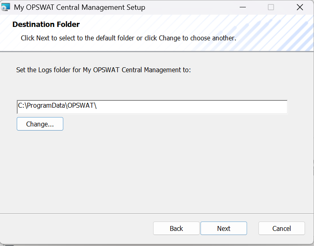Go Back to the previous step
Viewport: 314px width, 246px height.
[x=176, y=228]
